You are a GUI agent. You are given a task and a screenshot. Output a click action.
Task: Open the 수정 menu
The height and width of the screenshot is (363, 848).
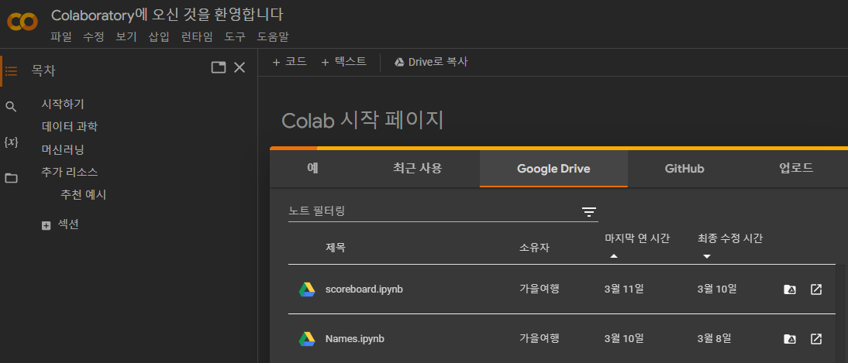pos(94,36)
